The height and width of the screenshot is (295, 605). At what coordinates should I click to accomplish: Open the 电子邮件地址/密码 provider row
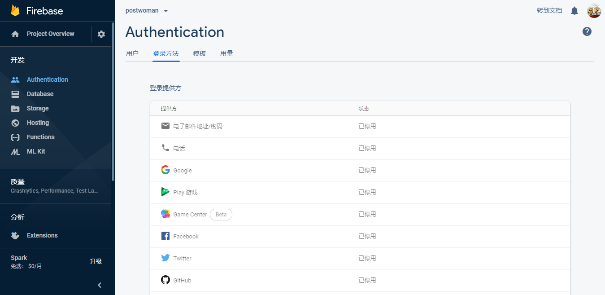pos(360,126)
